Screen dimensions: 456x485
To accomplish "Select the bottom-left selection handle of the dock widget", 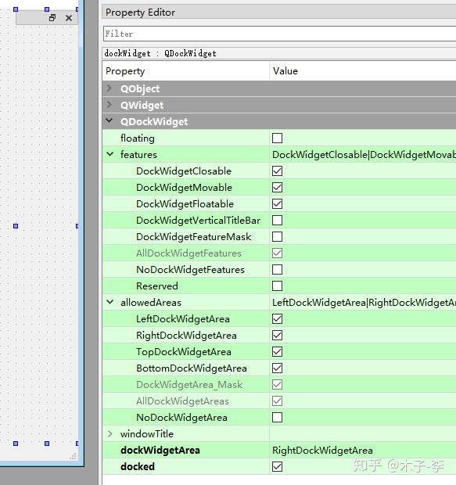I will [16, 444].
